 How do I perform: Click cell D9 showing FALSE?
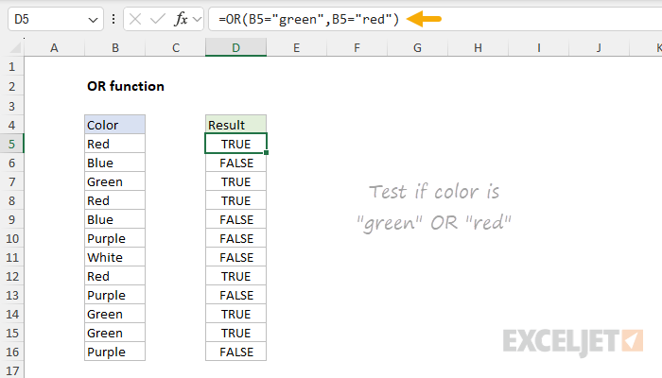click(236, 220)
